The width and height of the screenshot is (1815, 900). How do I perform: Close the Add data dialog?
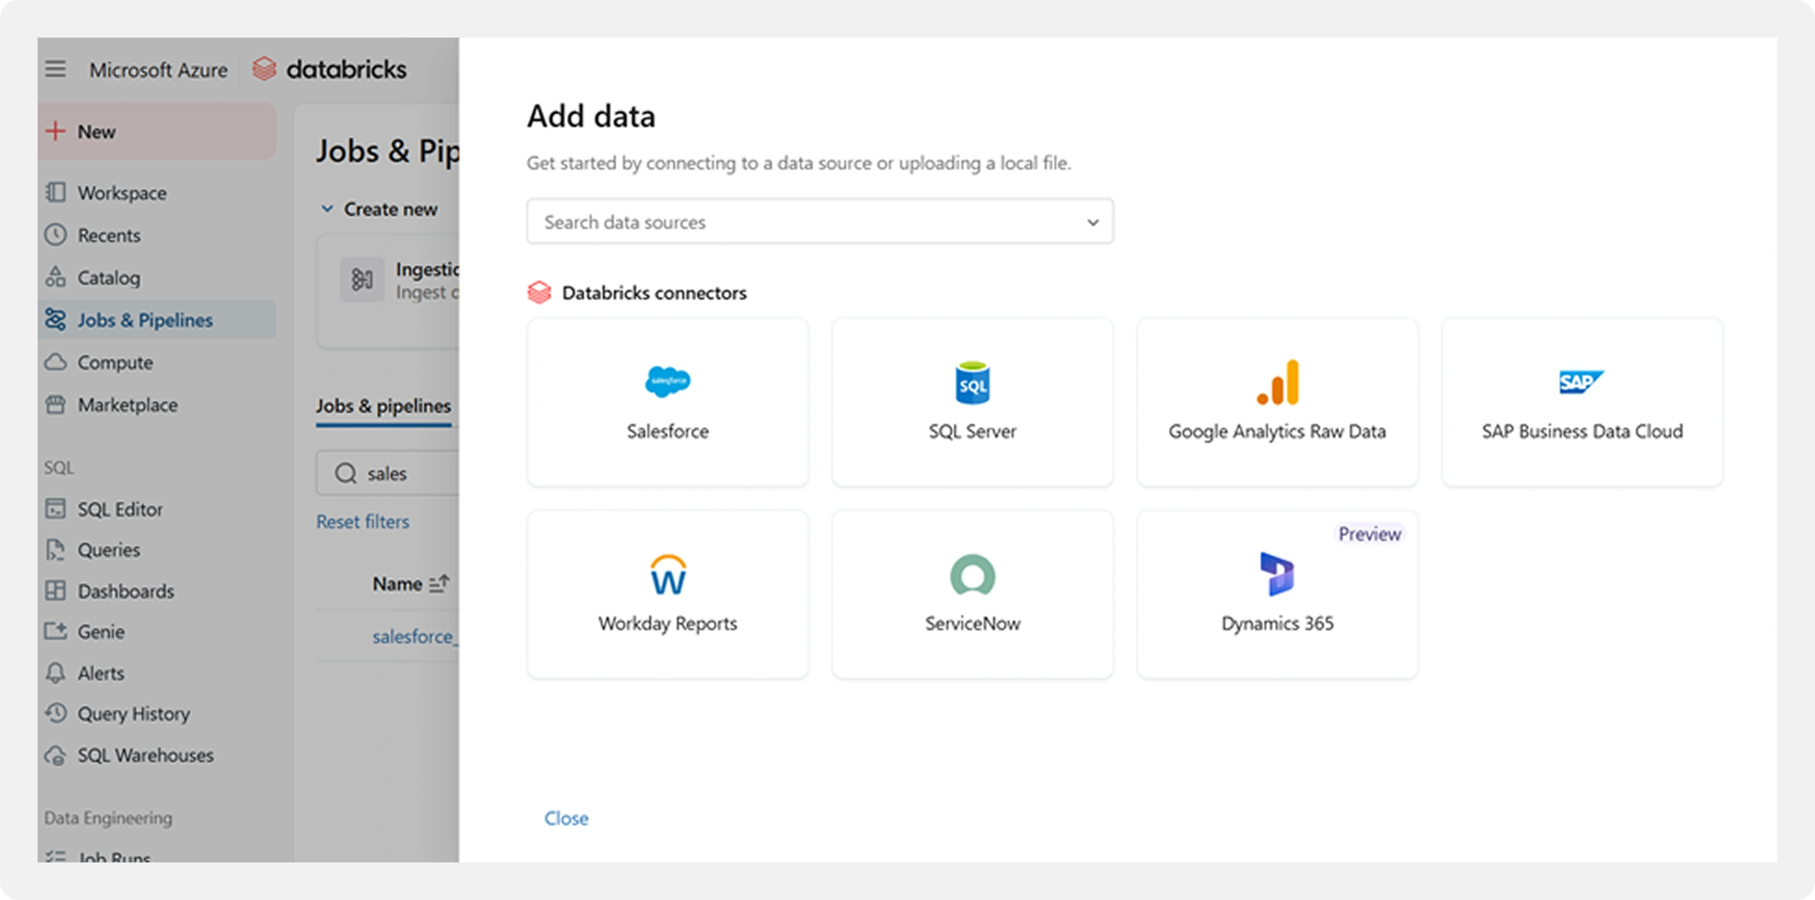coord(566,818)
